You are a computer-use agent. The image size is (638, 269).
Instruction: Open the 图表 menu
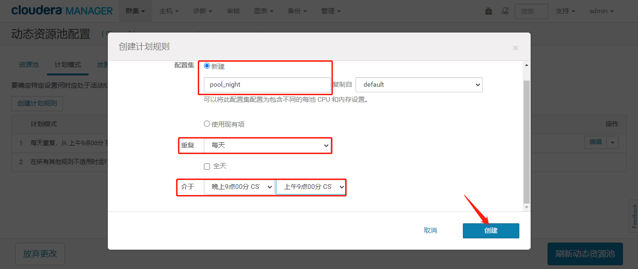pyautogui.click(x=264, y=11)
